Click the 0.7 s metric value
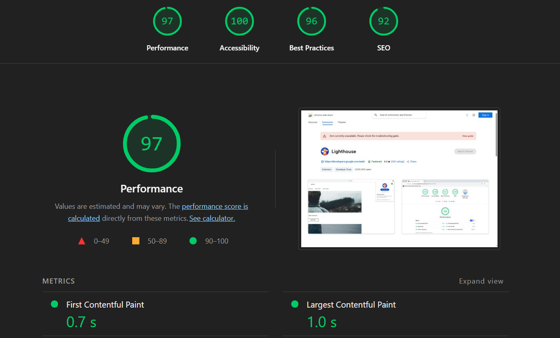The image size is (560, 338). (x=81, y=322)
